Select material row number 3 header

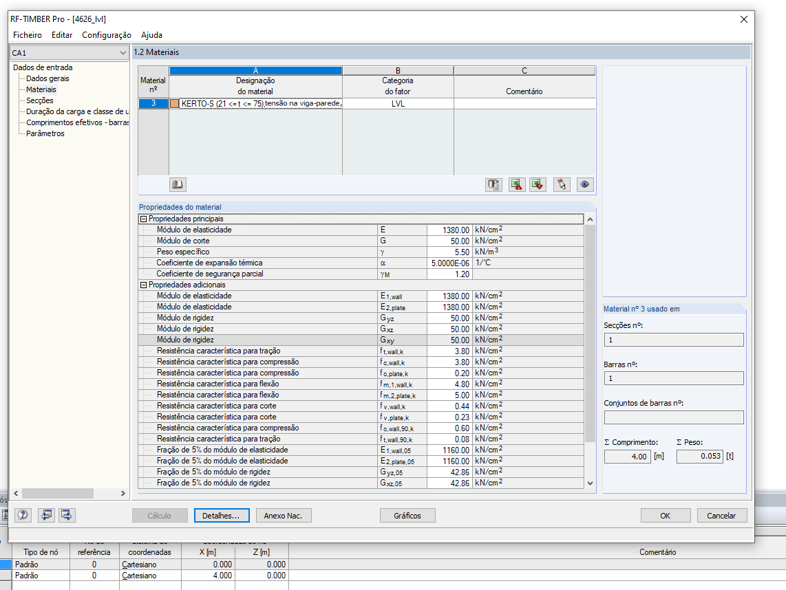[153, 104]
